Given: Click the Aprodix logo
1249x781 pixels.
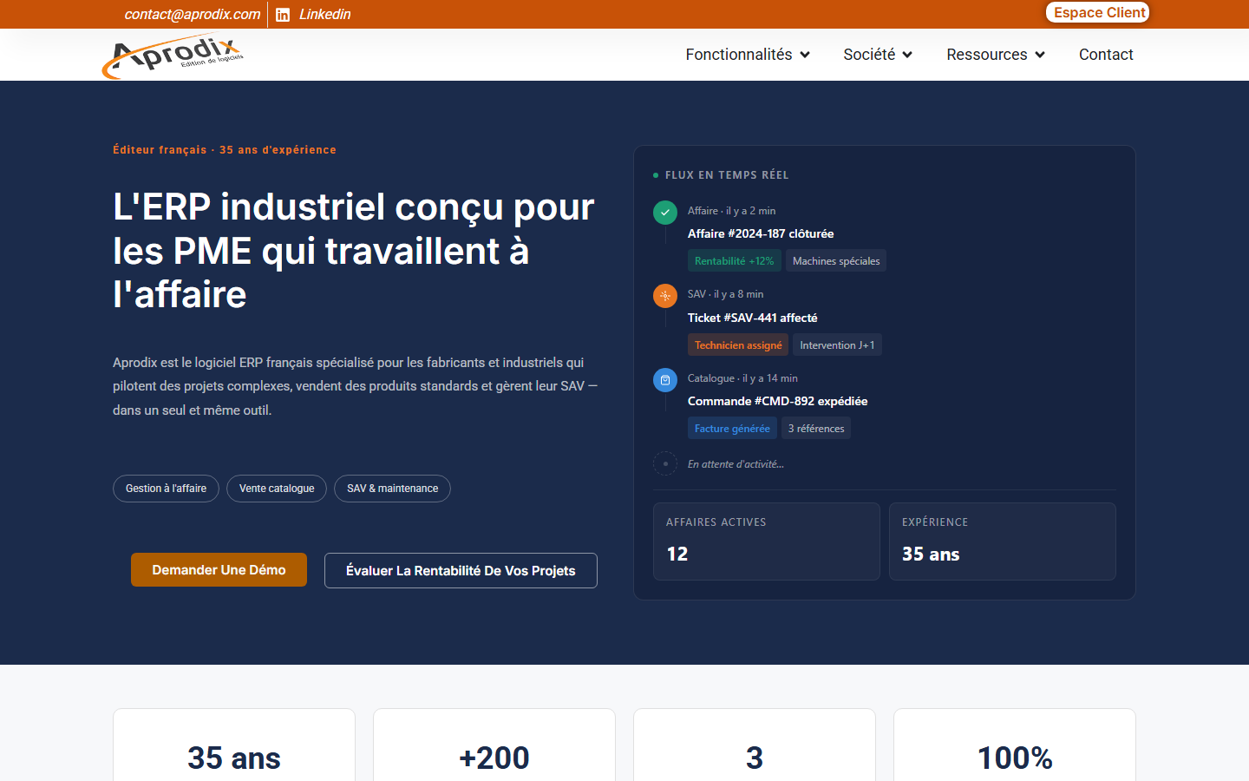Looking at the screenshot, I should (173, 56).
